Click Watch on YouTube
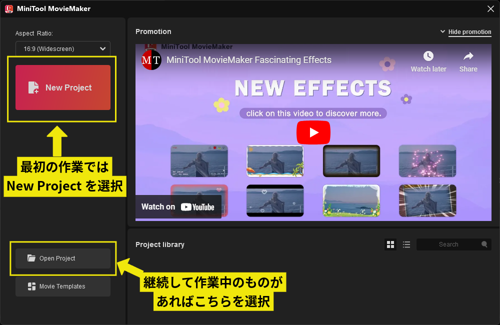Screen dimensions: 500x325 point(178,207)
